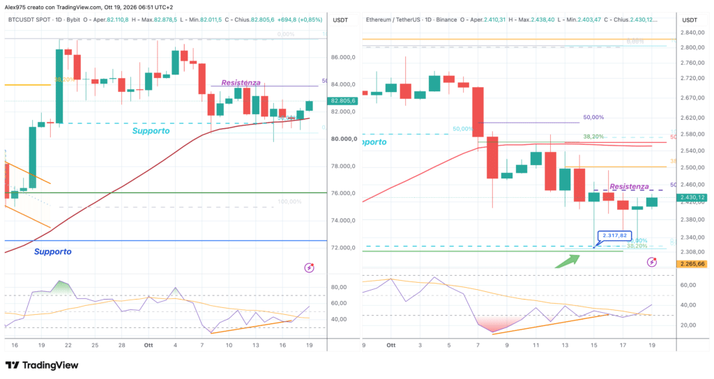Screen dimensions: 714x379
Task: Click the Min.2.403,47 low value
Action: [583, 20]
